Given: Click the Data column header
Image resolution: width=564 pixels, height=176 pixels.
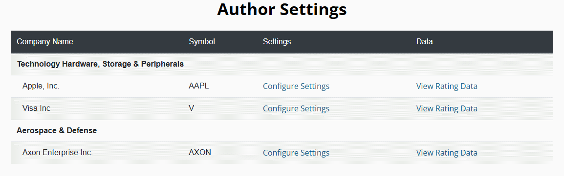Looking at the screenshot, I should pos(424,41).
